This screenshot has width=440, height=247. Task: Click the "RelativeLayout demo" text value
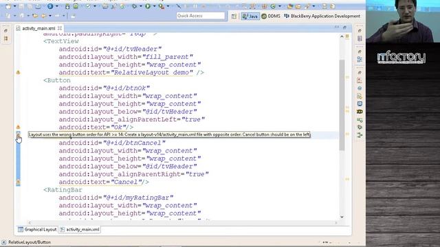152,73
